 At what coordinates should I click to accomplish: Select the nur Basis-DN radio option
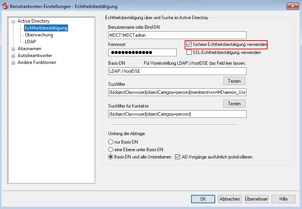111,142
